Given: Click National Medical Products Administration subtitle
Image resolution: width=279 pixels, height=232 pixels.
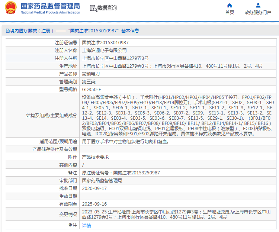Looking at the screenshot, I should [50, 12].
